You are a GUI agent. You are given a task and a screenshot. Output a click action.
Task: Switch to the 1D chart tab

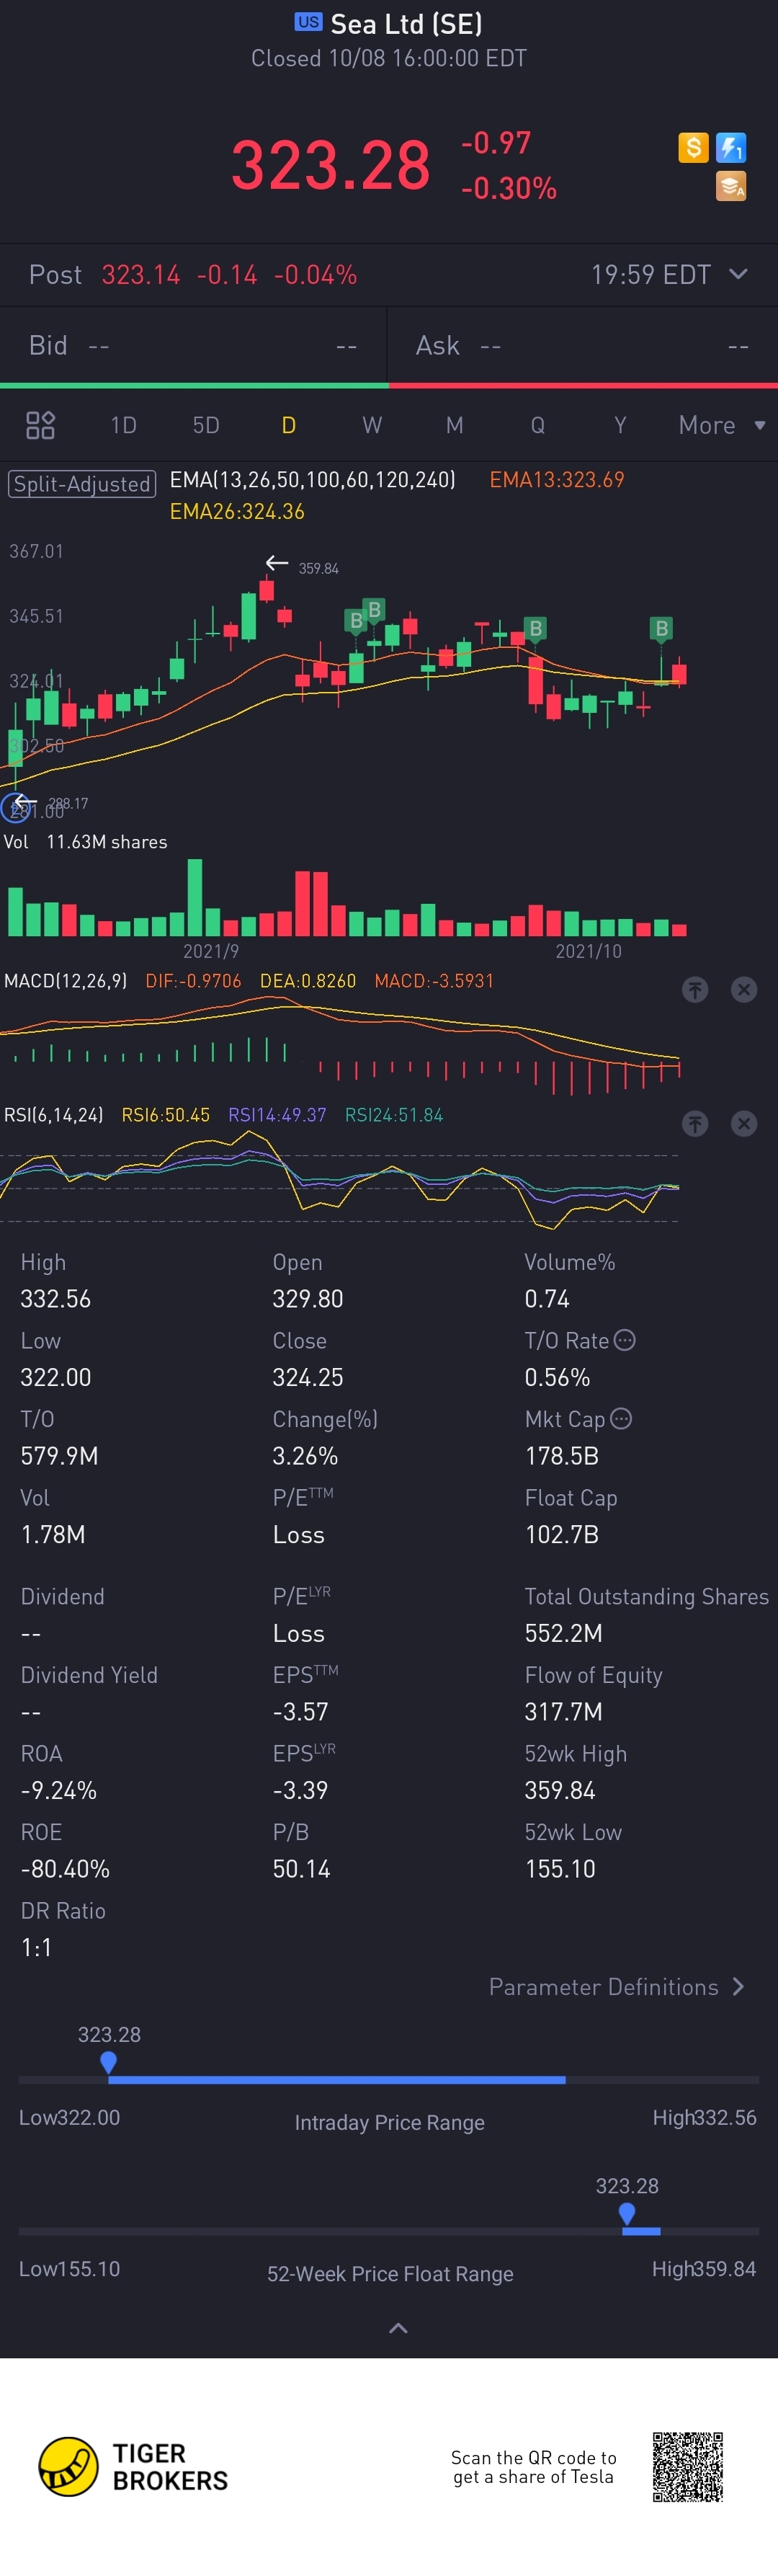click(123, 425)
